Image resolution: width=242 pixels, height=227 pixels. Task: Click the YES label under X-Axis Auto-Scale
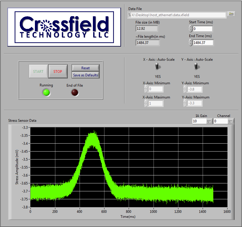coord(158,76)
